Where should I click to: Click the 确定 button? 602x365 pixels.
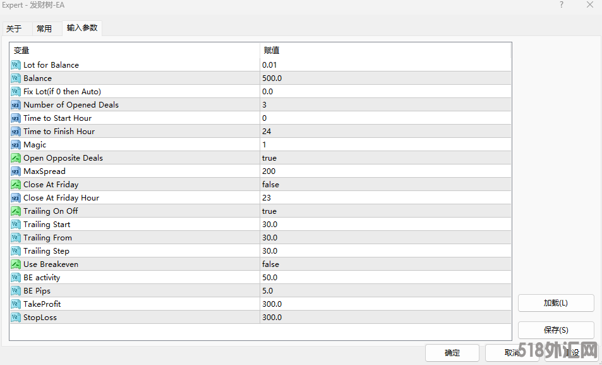click(452, 353)
